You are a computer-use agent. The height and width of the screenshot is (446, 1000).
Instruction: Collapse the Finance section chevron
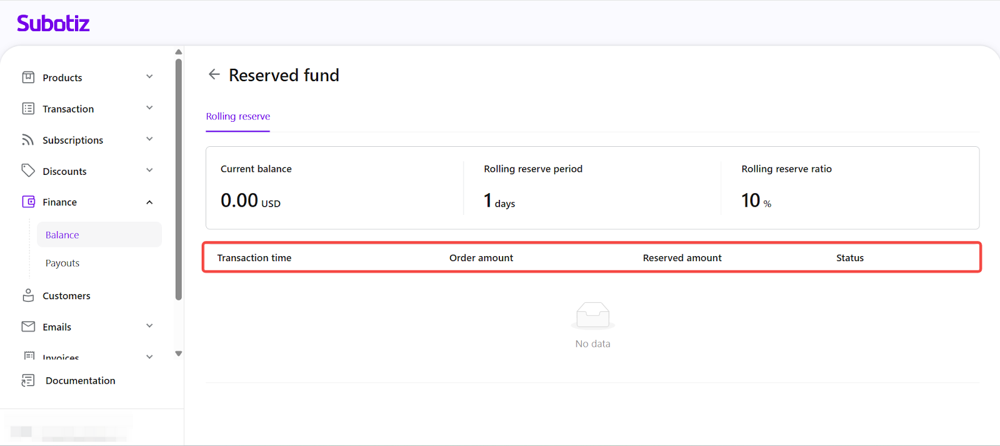pos(149,202)
